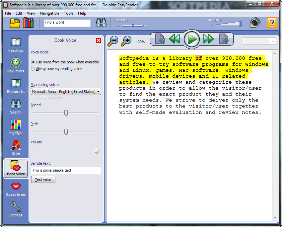This screenshot has height=227, width=282.
Task: Increase speed with the toolbar plus
Action: point(146,26)
